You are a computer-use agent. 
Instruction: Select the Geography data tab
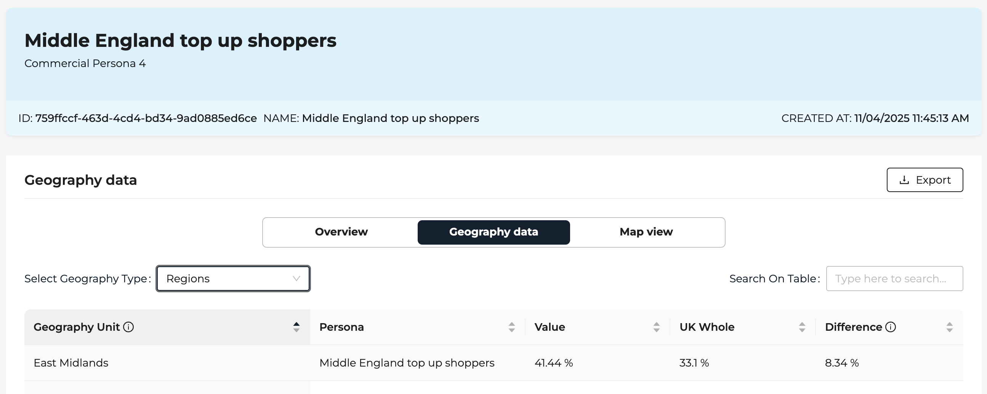click(493, 232)
